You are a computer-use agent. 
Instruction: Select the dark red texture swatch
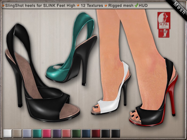pos(96,133)
